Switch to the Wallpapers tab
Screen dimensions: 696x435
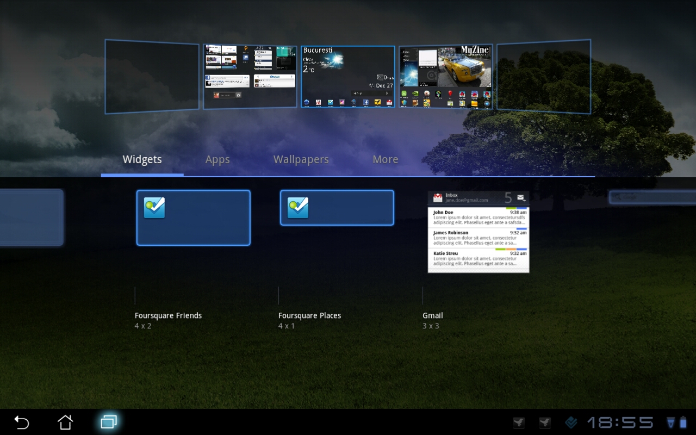click(x=301, y=159)
